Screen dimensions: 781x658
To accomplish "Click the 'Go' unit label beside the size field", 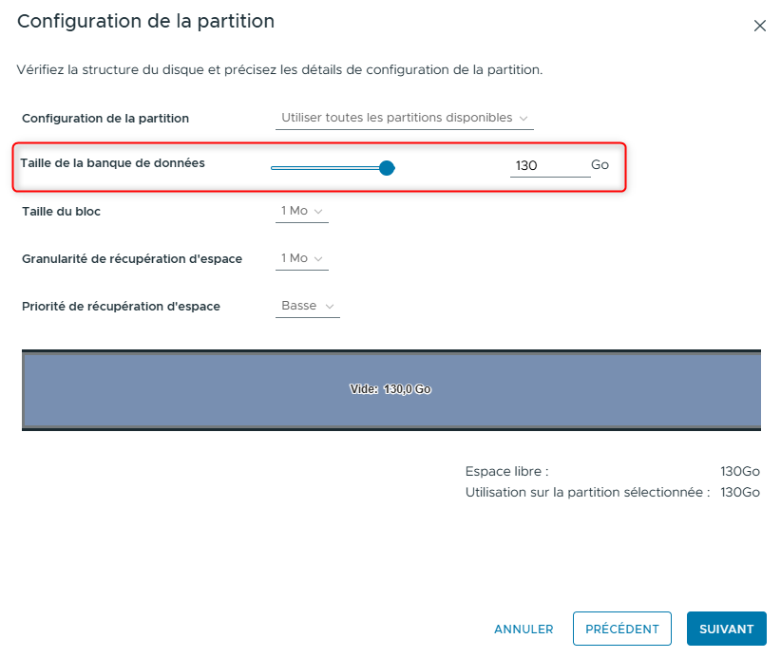I will tap(600, 164).
